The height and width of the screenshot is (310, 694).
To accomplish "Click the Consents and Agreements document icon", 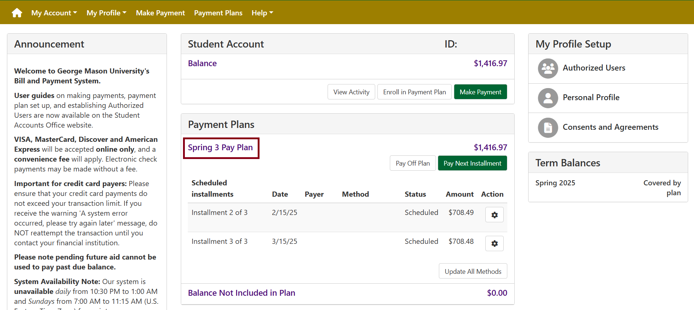I will click(x=548, y=128).
